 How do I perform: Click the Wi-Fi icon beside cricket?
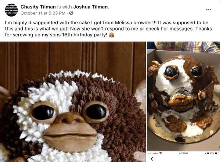point(161,153)
